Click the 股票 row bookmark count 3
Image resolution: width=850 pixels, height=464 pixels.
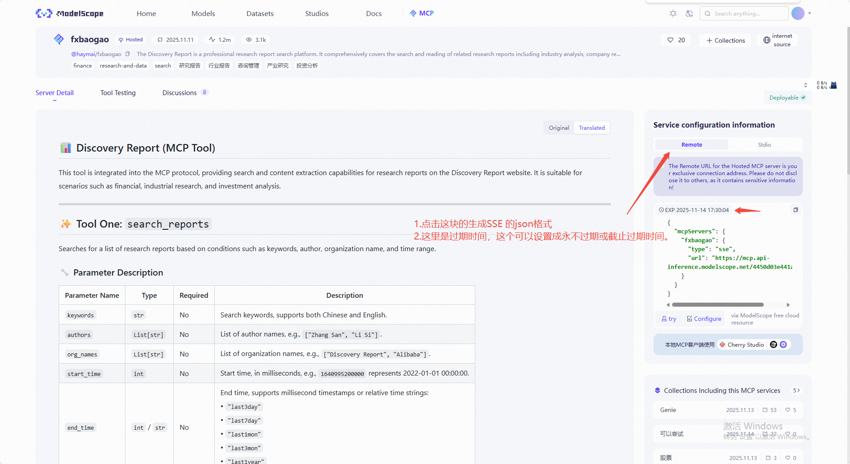pos(771,458)
